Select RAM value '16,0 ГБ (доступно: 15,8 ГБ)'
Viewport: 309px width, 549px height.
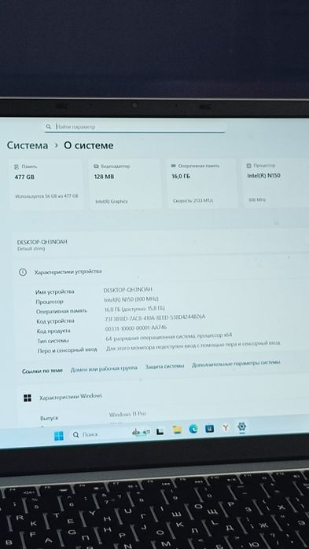tap(135, 309)
